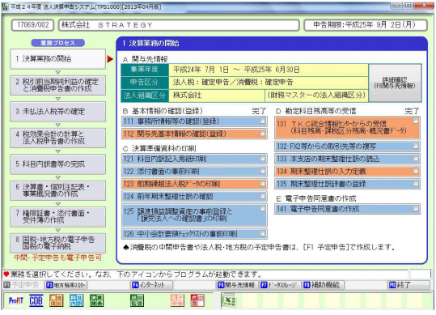Launch the green 巡回監査 icon
This screenshot has width=436, height=315.
[137, 300]
